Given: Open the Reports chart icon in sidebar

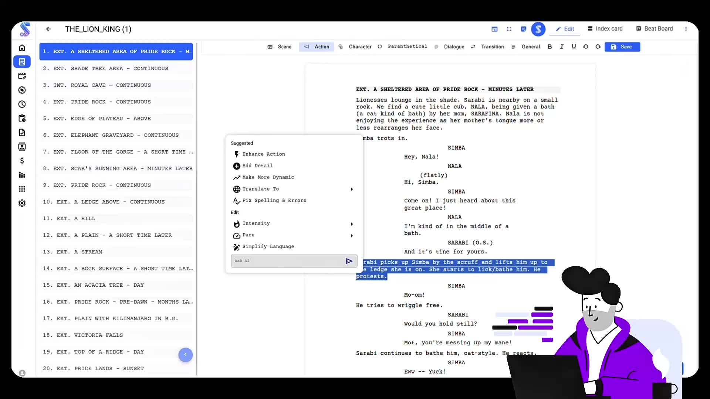Looking at the screenshot, I should (22, 175).
